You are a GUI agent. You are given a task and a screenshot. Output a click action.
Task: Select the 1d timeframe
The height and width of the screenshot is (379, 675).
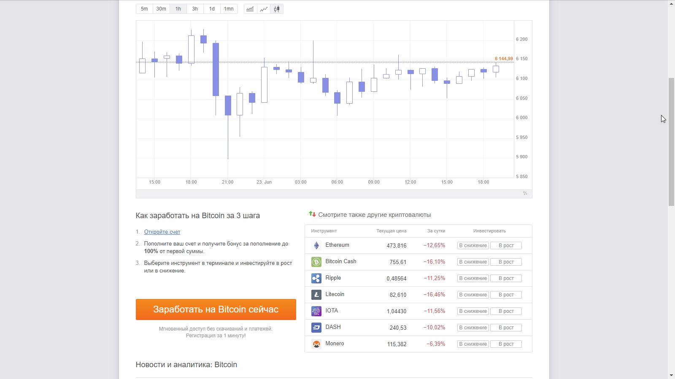tap(212, 9)
